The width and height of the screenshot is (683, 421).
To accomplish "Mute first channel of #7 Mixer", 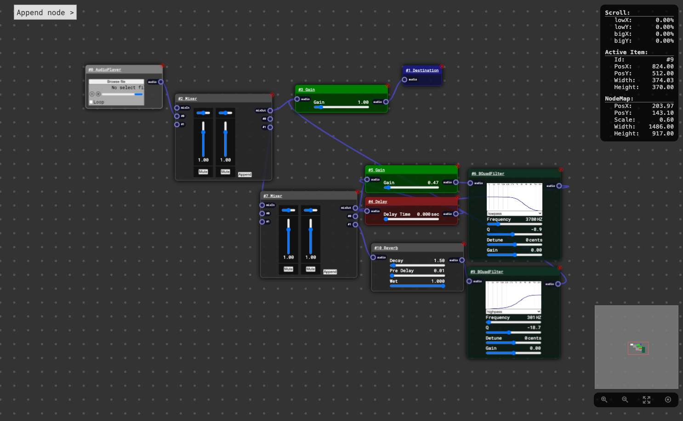I will 288,269.
